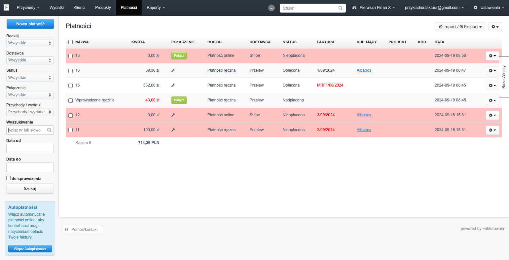Open table settings gear next to Eksport

point(495,27)
